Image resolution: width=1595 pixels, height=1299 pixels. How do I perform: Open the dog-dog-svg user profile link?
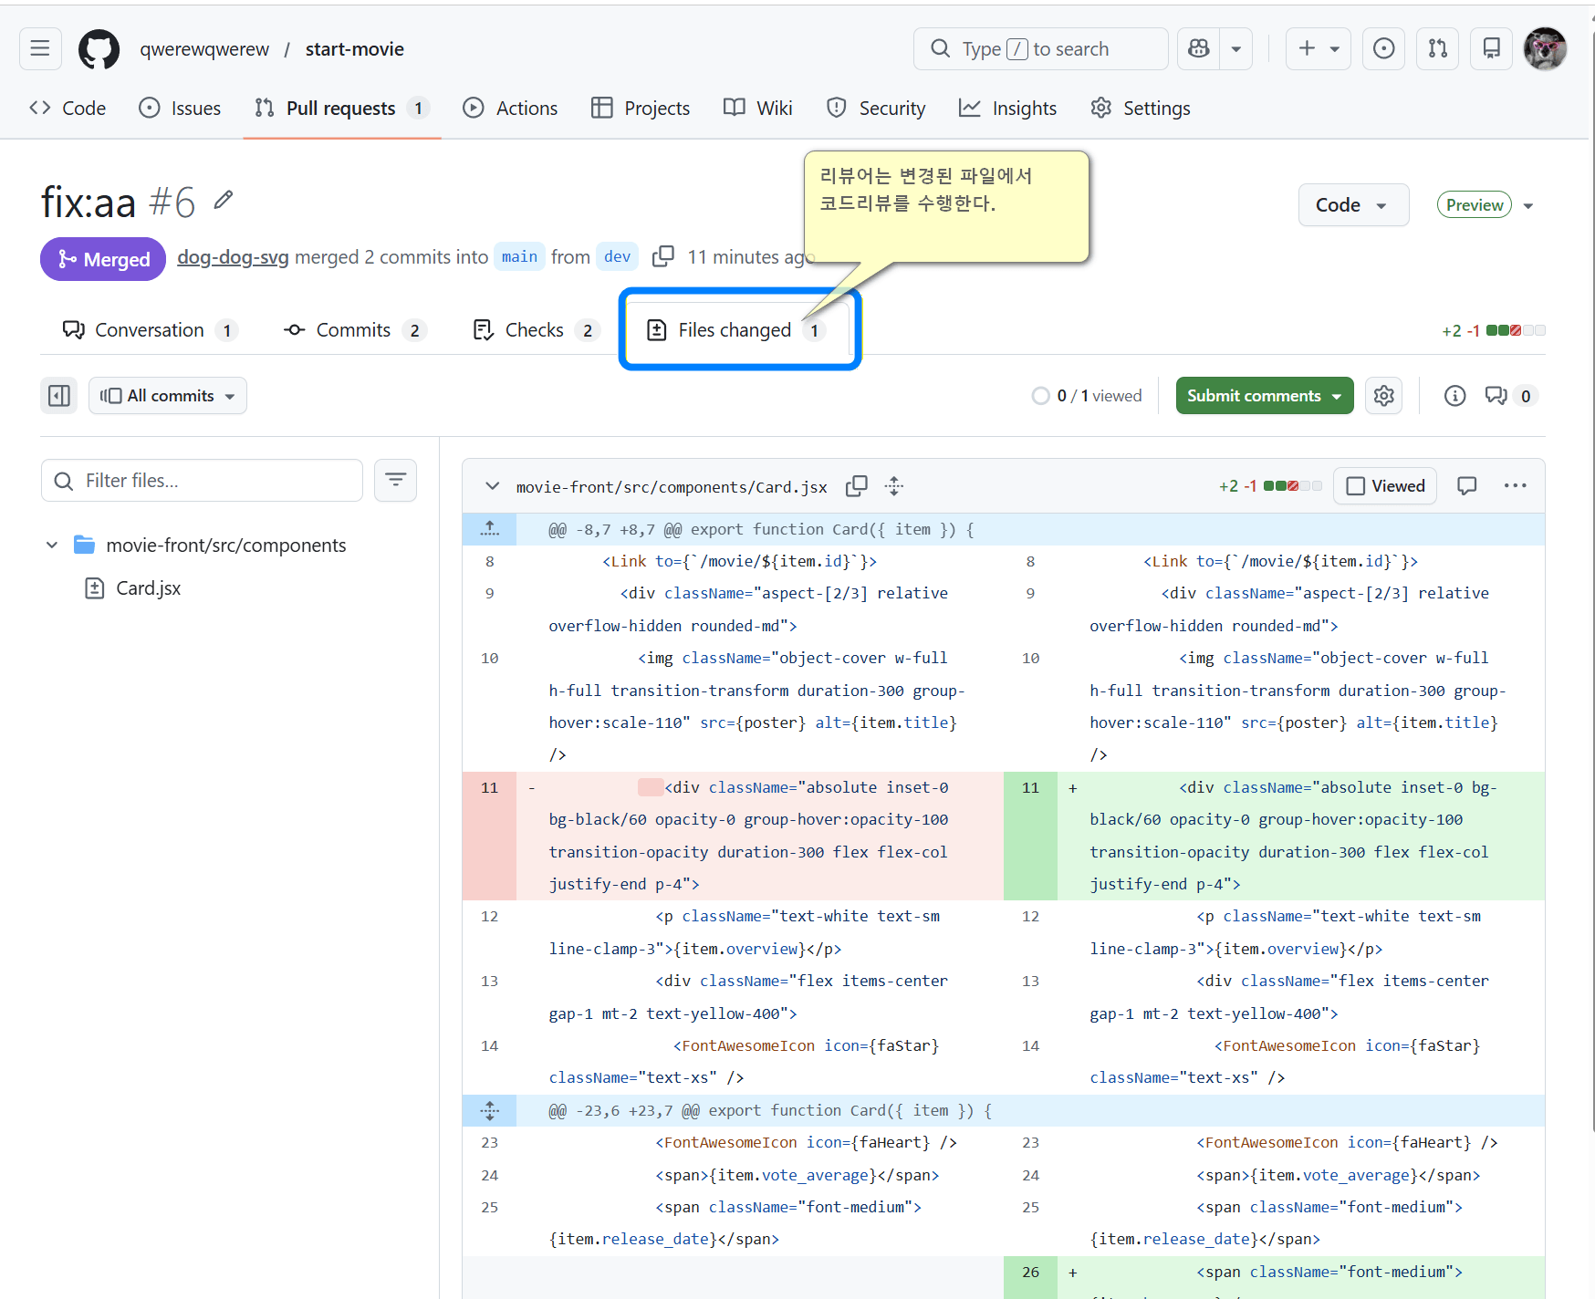tap(233, 257)
